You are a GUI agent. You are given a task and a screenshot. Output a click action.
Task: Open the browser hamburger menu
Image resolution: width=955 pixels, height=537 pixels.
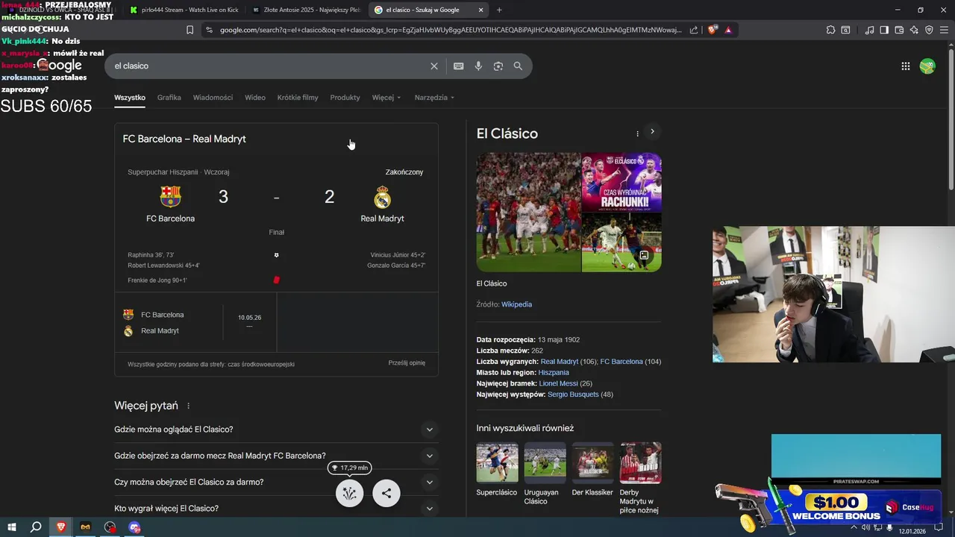click(944, 30)
